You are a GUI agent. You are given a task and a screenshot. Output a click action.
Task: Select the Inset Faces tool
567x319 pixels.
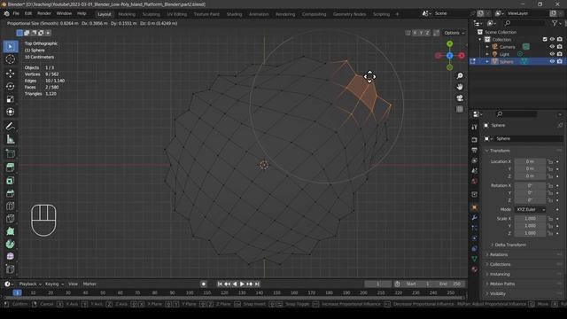point(11,181)
